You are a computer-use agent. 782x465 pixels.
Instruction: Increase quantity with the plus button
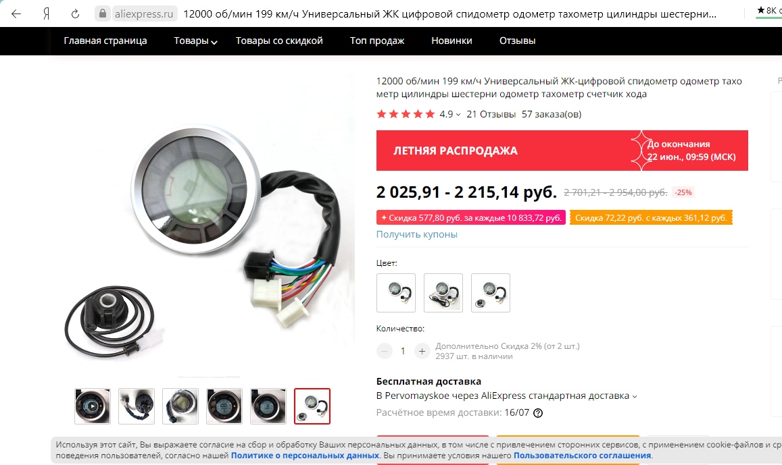pos(422,351)
